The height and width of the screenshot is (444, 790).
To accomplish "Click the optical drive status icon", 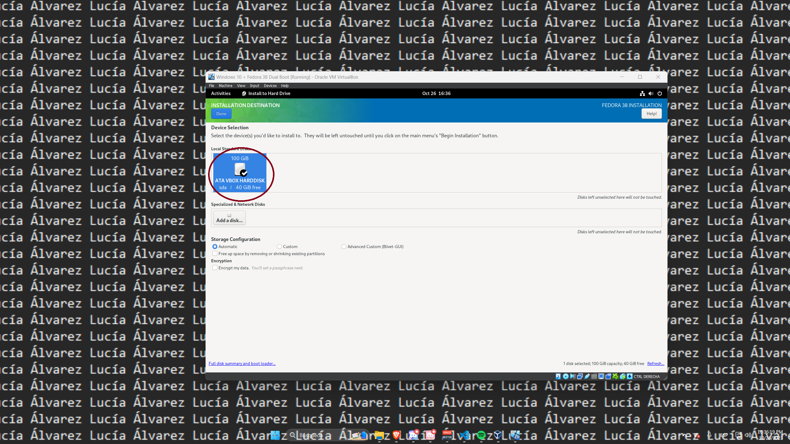I will (566, 376).
